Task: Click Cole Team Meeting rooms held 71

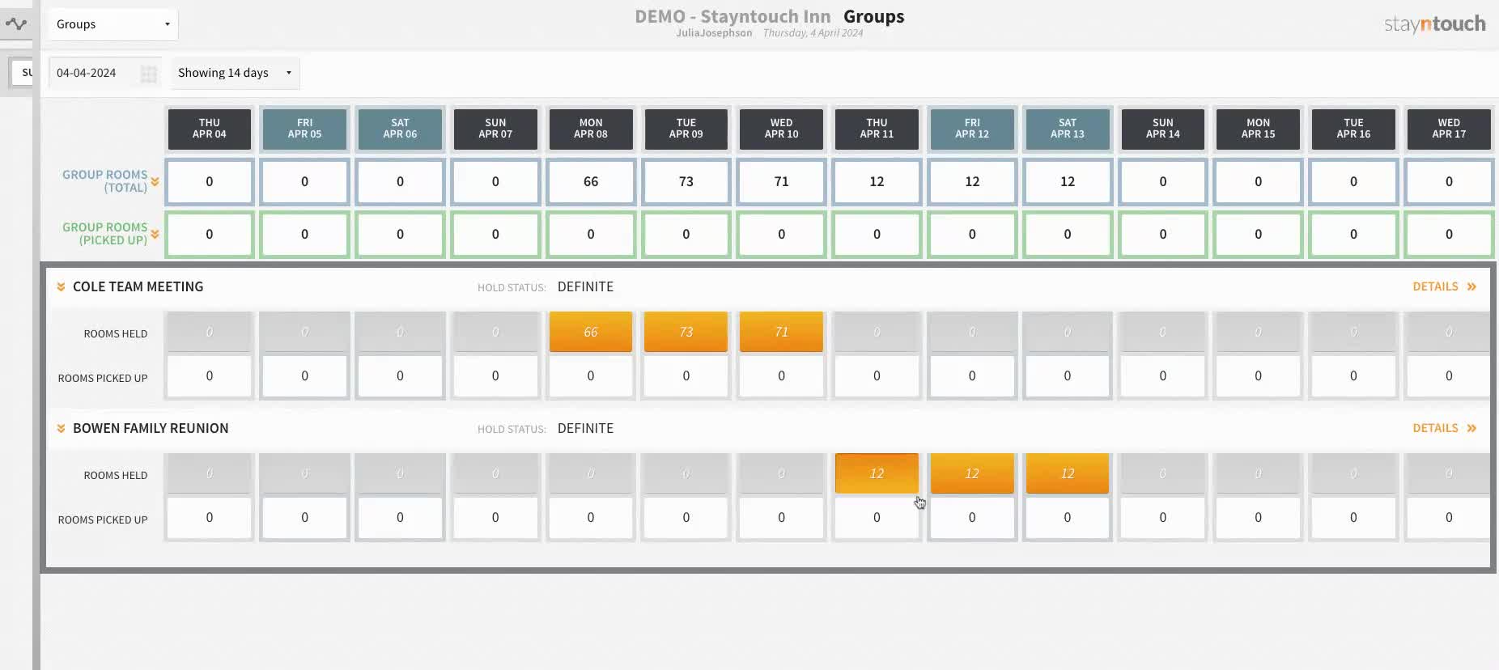Action: tap(781, 332)
